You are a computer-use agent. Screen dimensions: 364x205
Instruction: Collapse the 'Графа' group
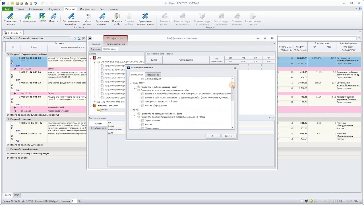tap(131, 110)
